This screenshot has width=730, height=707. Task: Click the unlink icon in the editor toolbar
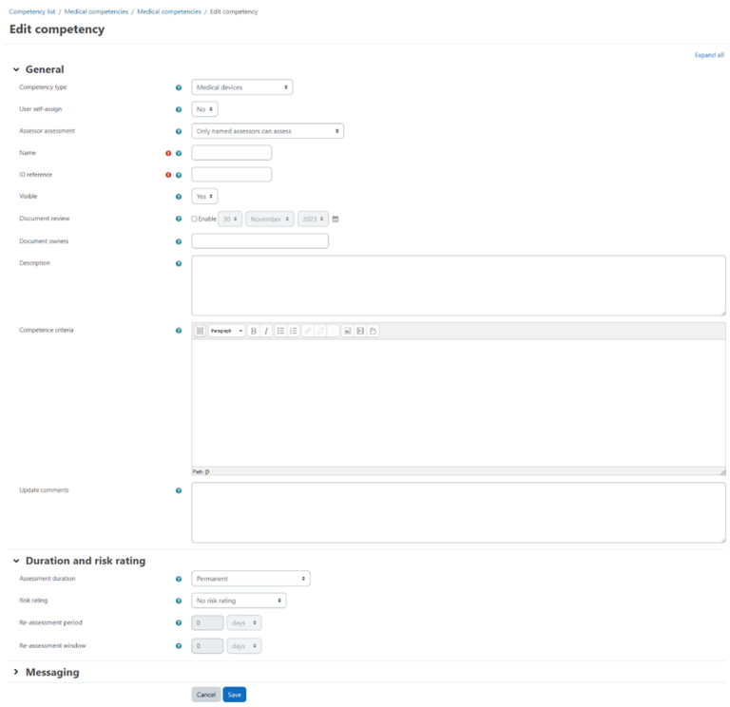pyautogui.click(x=320, y=331)
